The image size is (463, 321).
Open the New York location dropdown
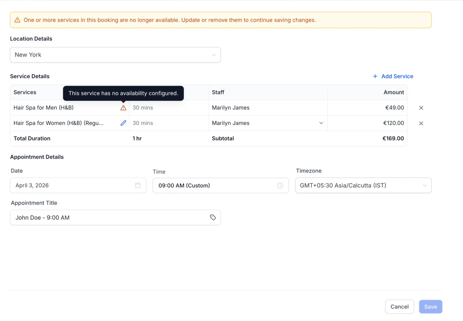(x=214, y=55)
